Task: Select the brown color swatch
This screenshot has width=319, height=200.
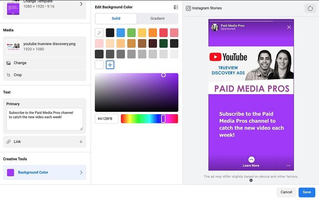Action: point(142,43)
